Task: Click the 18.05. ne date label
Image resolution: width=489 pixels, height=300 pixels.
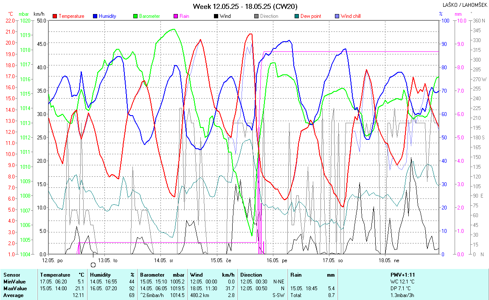Action: point(389,260)
